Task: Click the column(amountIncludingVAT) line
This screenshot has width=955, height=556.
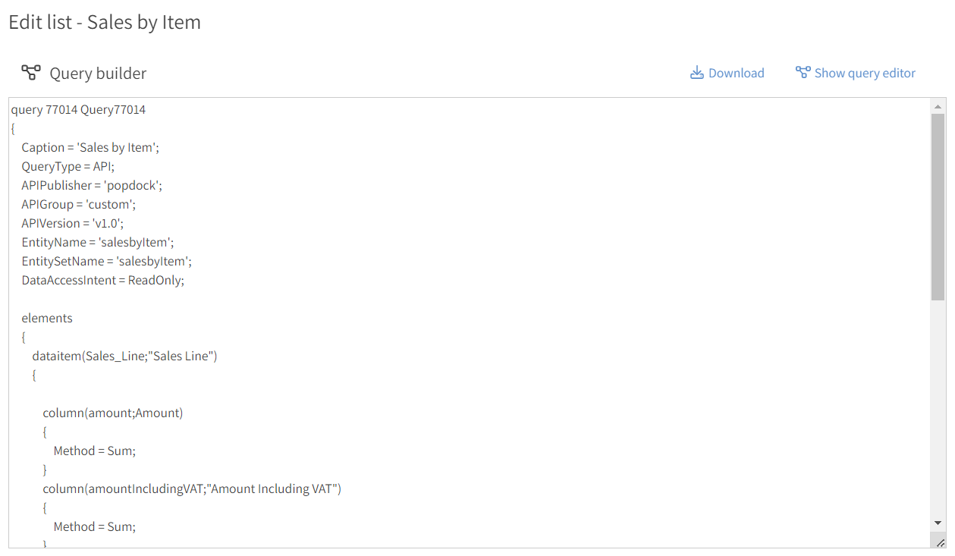Action: pos(192,489)
